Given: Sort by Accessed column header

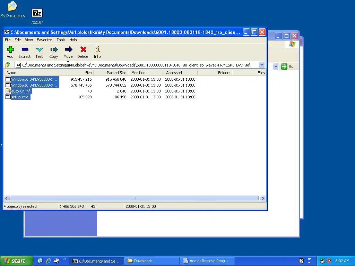Looking at the screenshot, I should (x=180, y=73).
